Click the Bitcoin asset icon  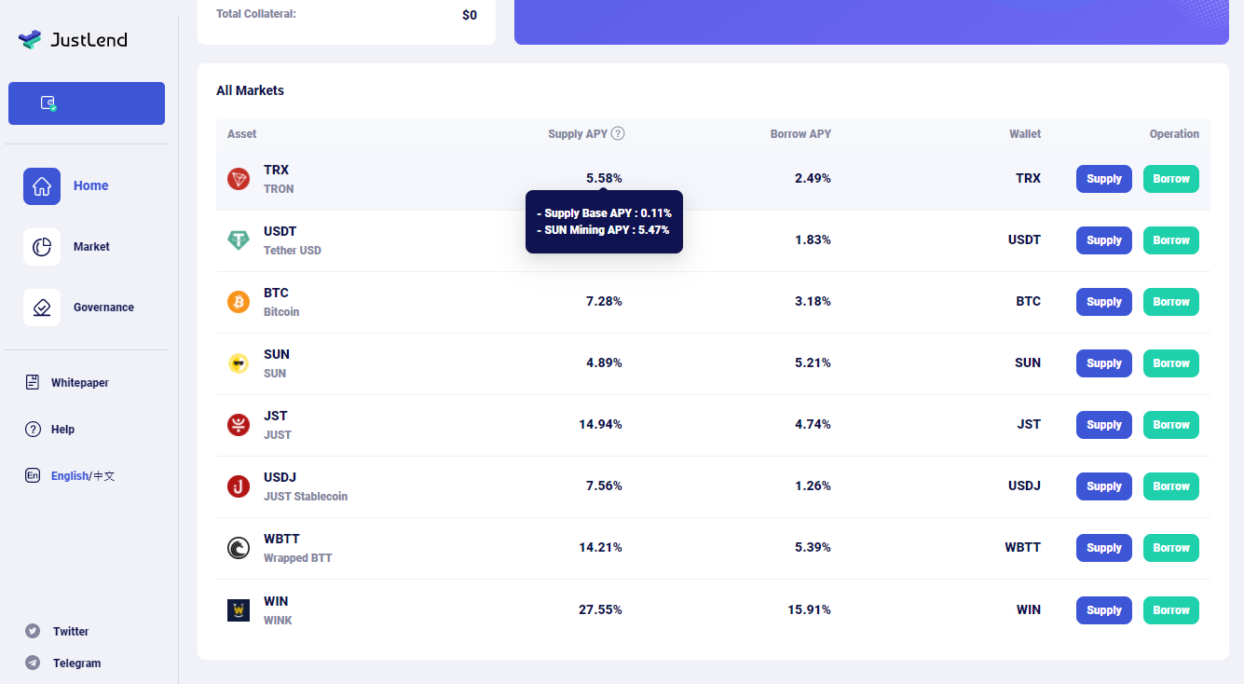(x=239, y=302)
